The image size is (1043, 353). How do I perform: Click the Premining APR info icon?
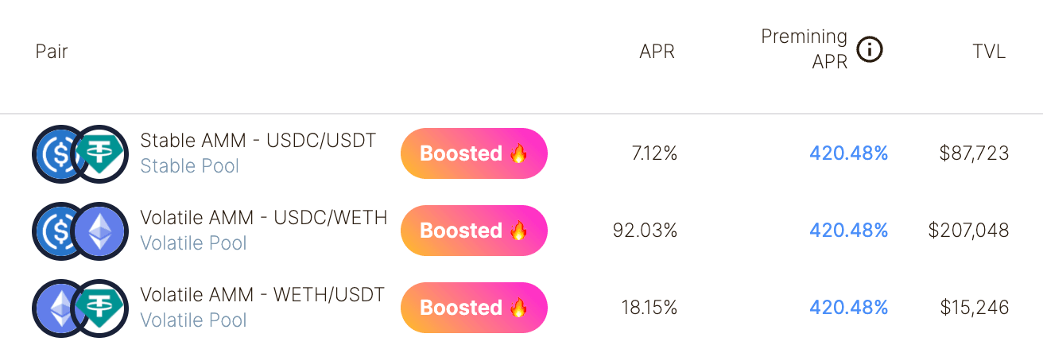pyautogui.click(x=870, y=50)
